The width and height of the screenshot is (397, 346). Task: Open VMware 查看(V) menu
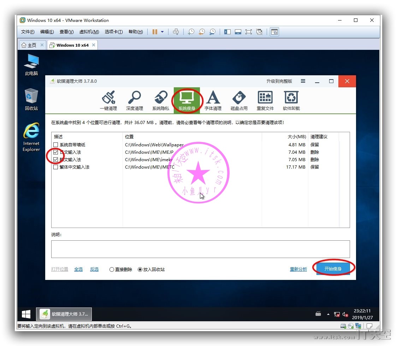coord(66,32)
